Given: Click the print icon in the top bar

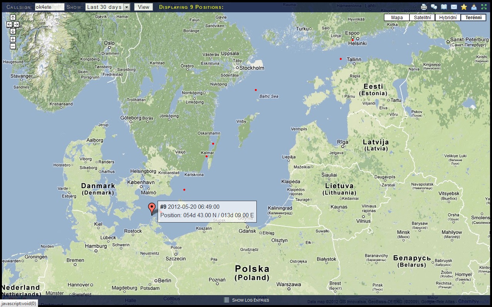Looking at the screenshot, I should pos(424,7).
